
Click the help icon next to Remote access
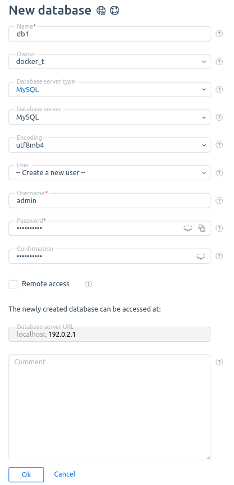(x=89, y=284)
